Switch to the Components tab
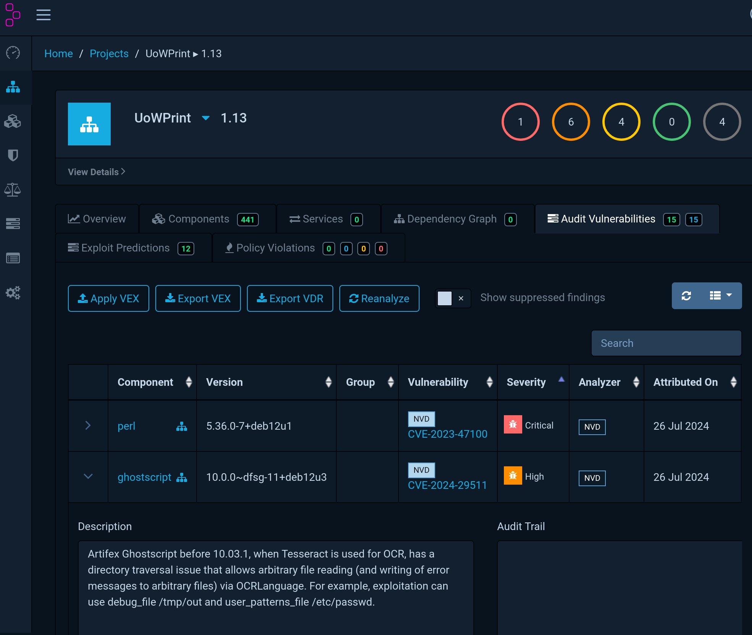 click(x=198, y=219)
